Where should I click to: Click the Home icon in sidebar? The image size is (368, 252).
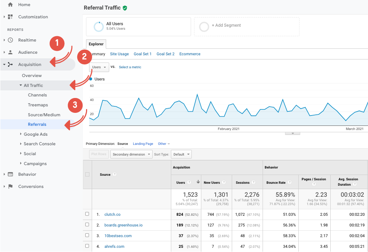[10, 5]
